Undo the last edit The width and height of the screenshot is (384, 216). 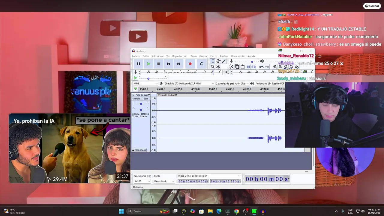261,67
